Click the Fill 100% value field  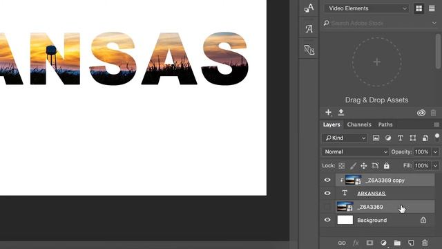[422, 166]
